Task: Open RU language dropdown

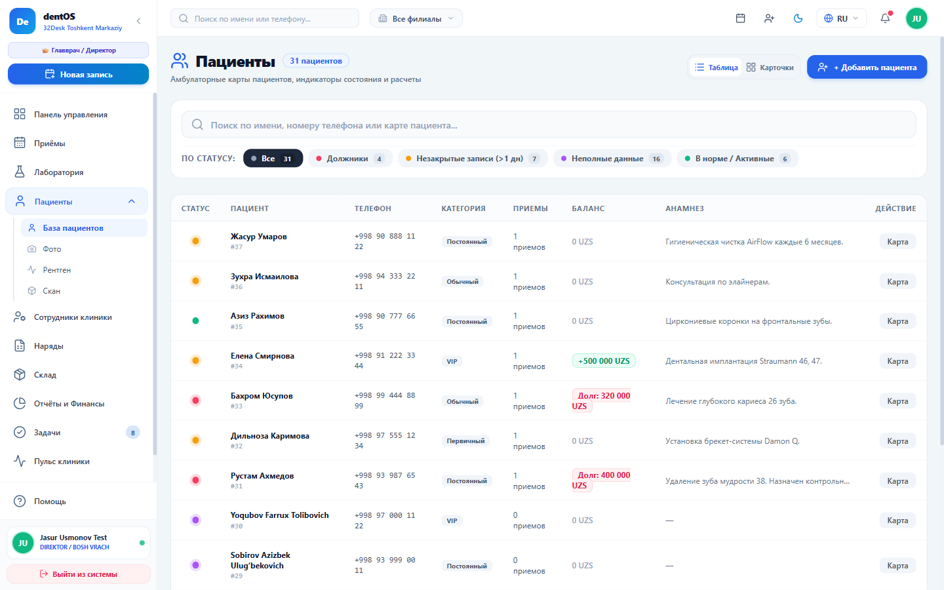Action: point(842,18)
